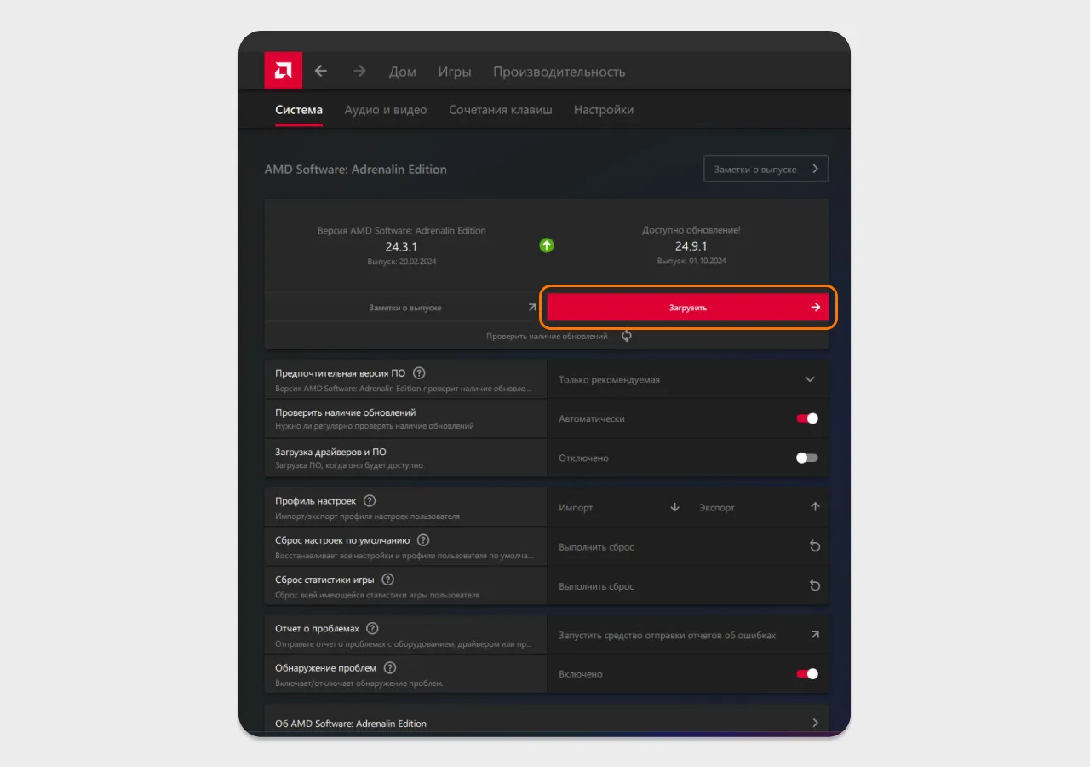Switch to the Аудио и видео tab

[386, 110]
